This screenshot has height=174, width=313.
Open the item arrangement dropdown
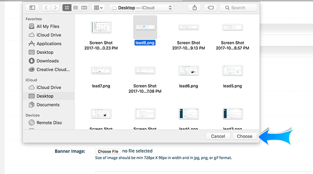98,8
